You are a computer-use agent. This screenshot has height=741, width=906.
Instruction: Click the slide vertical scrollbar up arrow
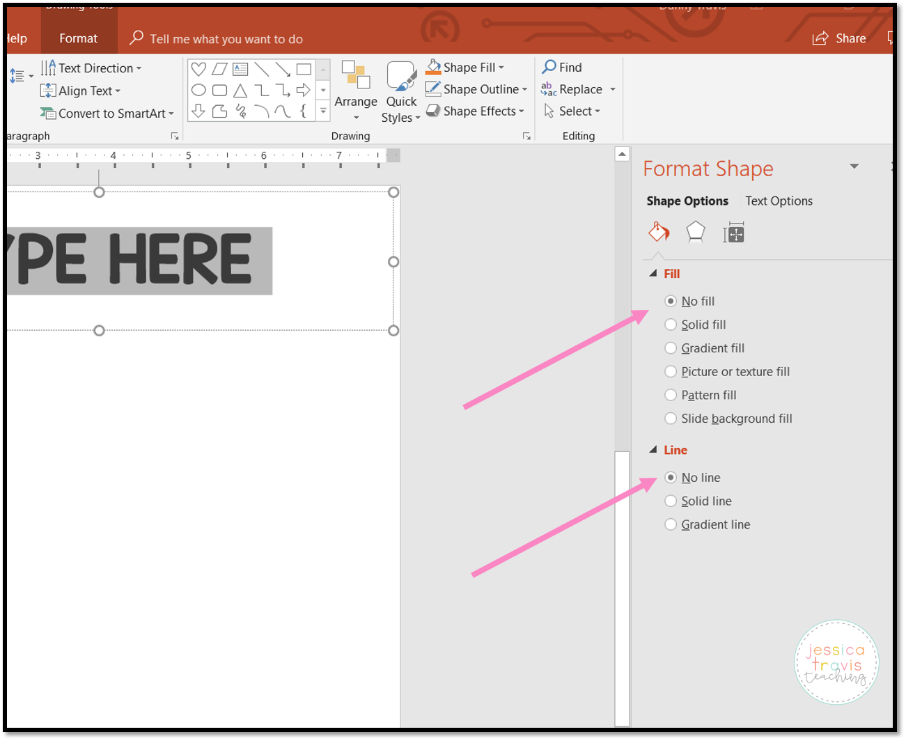coord(622,154)
